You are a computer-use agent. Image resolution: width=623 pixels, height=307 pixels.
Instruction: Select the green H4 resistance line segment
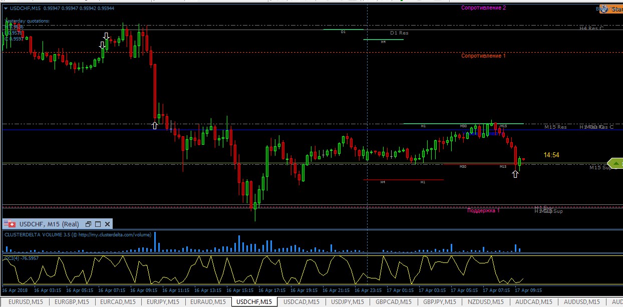click(x=383, y=39)
